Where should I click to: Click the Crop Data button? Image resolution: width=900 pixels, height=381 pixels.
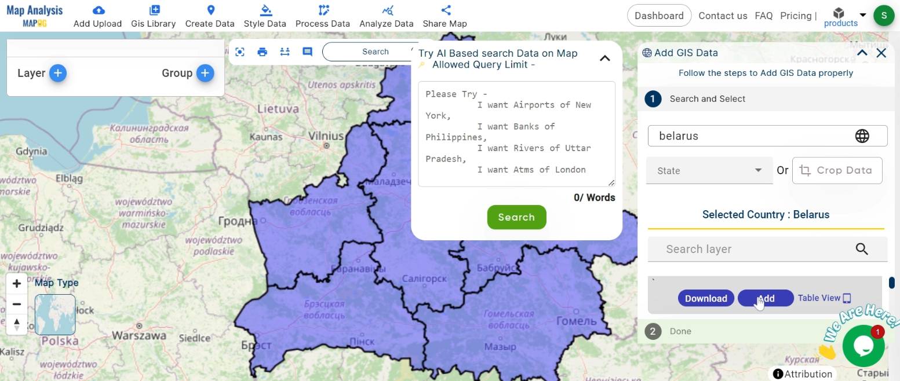(837, 170)
